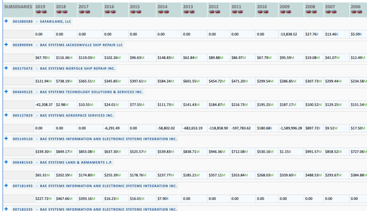Open subsidiary ID link 003175072
Image resolution: width=367 pixels, height=211 pixels.
[x=23, y=68]
